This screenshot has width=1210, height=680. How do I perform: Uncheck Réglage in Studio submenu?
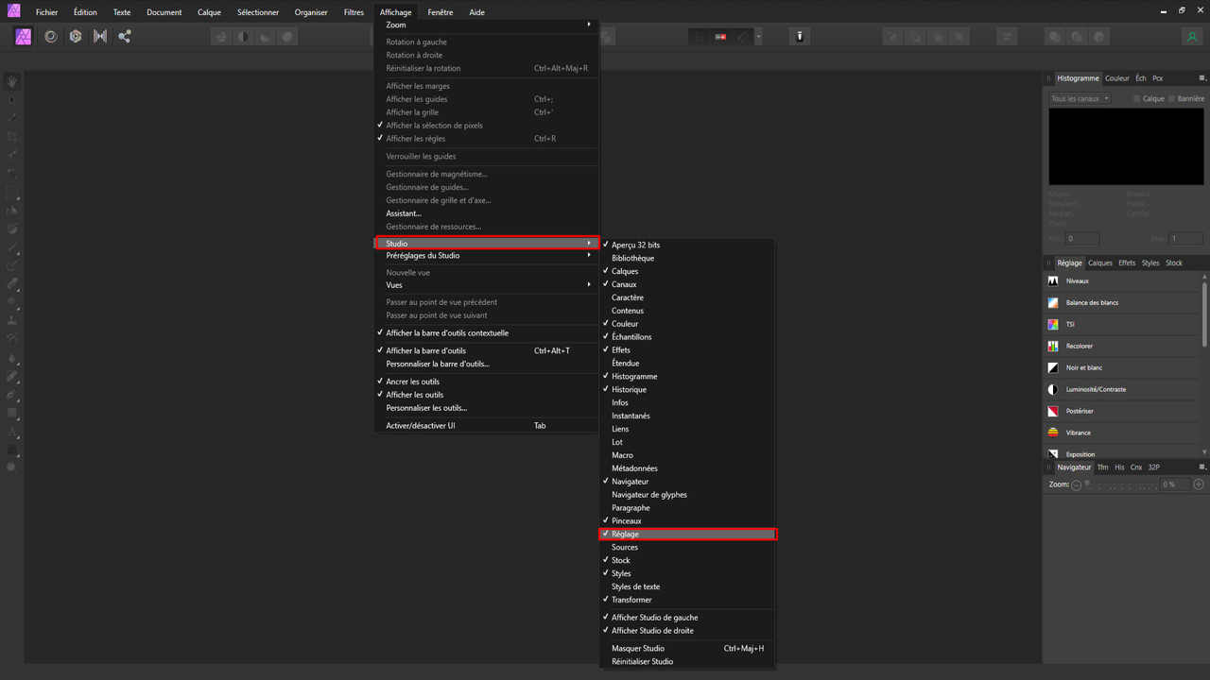pos(687,535)
